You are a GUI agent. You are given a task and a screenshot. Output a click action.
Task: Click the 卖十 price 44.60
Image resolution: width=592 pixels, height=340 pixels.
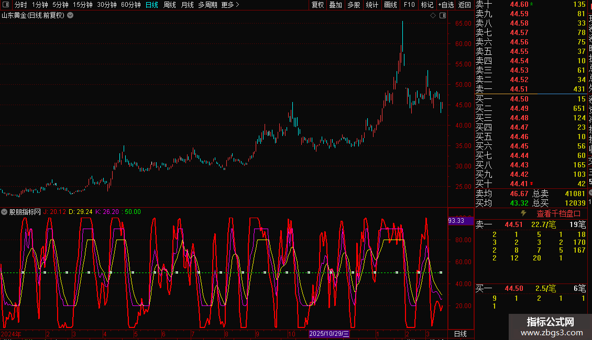(x=519, y=4)
